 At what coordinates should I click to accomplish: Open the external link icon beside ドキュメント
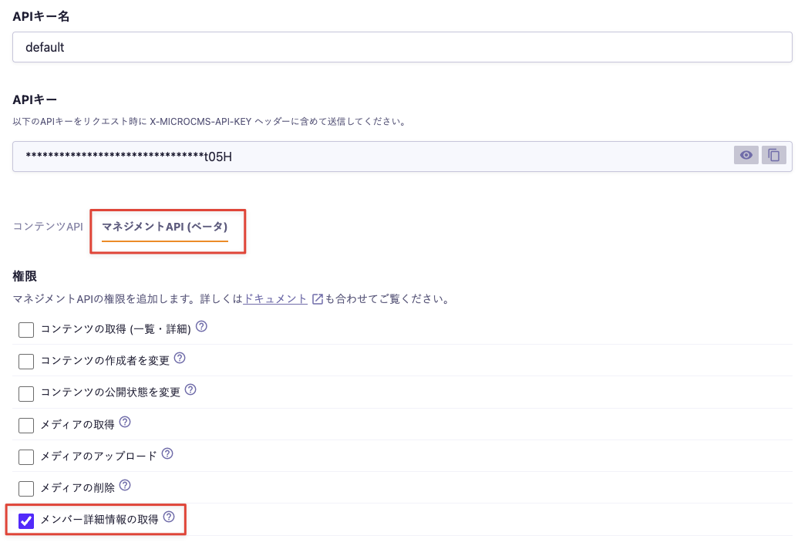pyautogui.click(x=316, y=299)
